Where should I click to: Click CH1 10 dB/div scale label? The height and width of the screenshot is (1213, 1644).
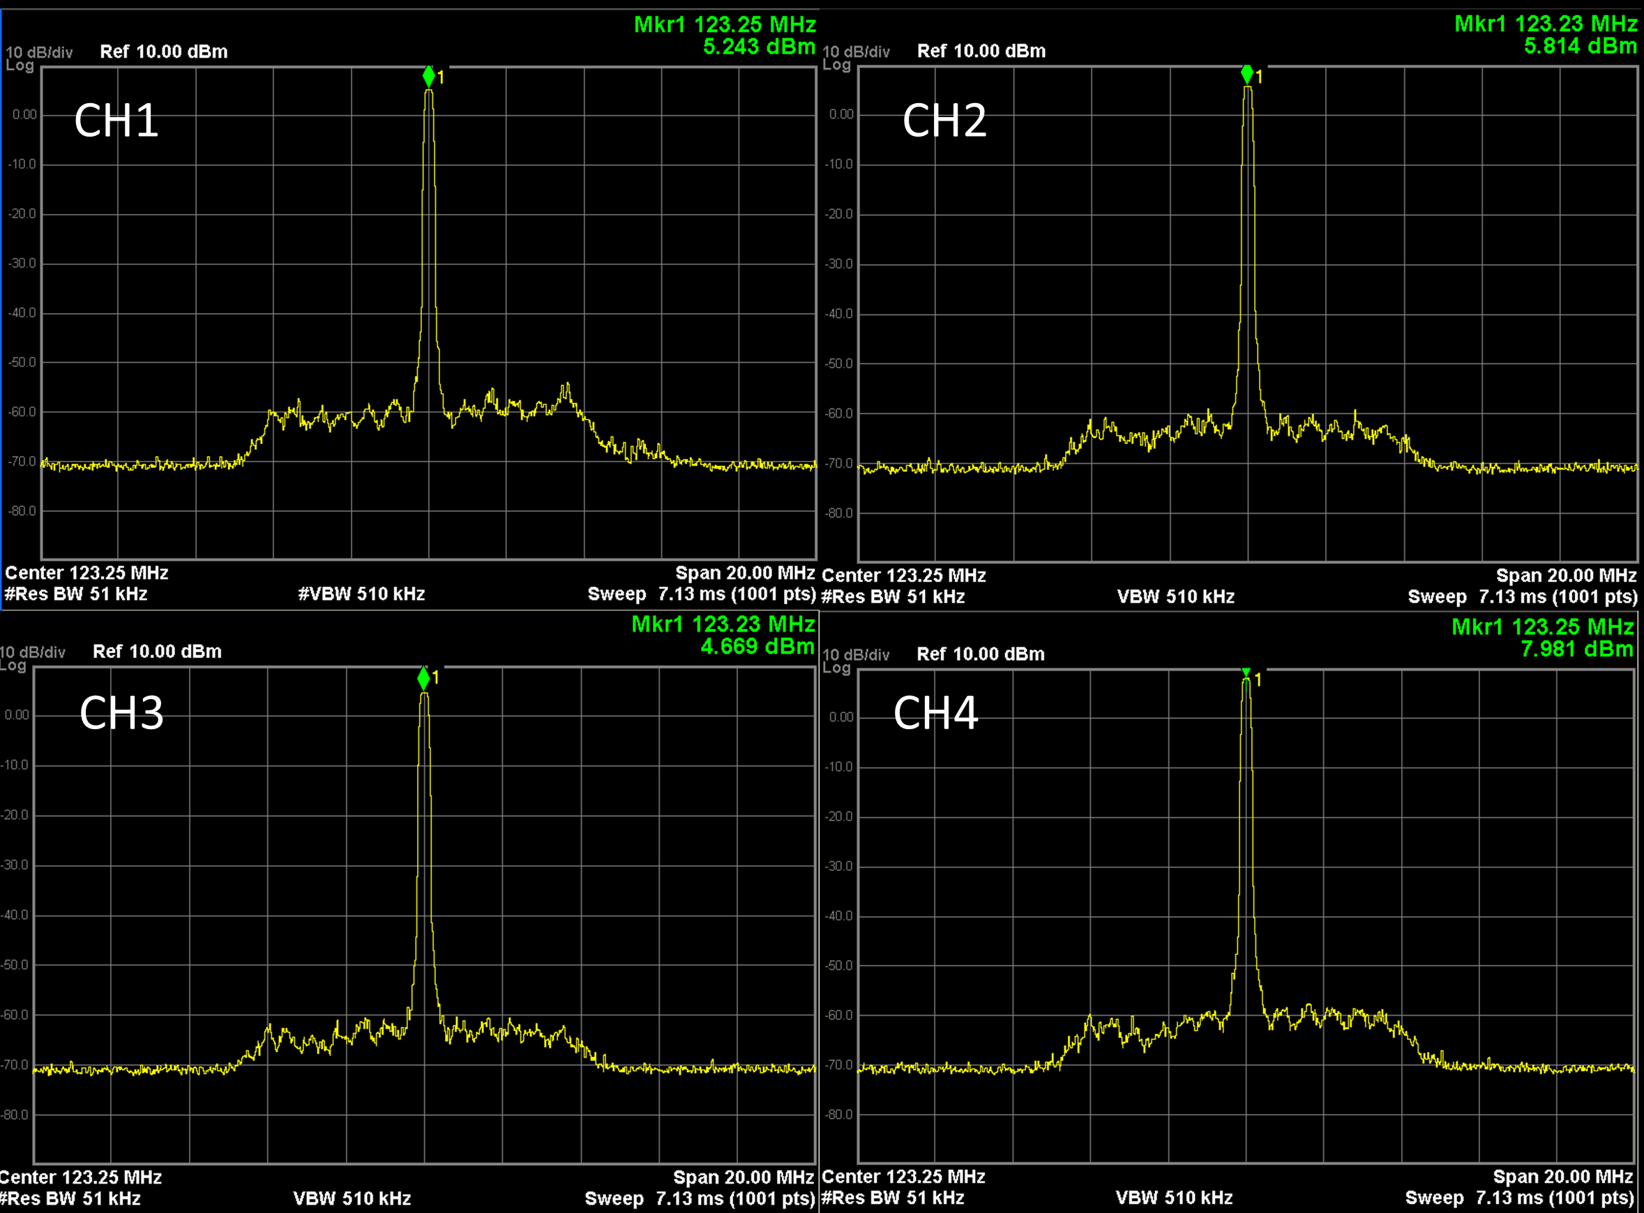click(x=39, y=52)
